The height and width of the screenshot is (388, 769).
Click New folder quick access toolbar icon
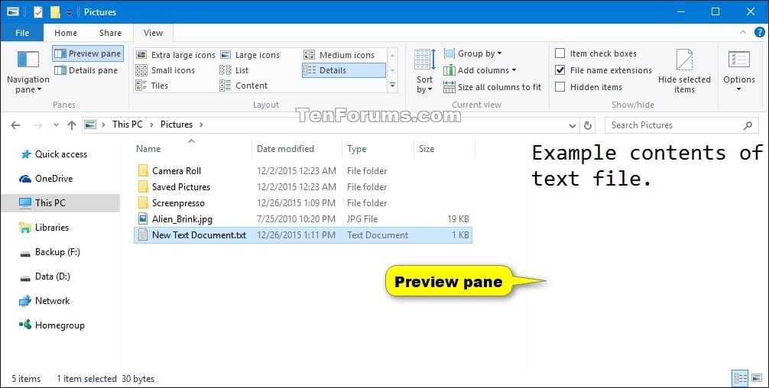click(x=55, y=11)
